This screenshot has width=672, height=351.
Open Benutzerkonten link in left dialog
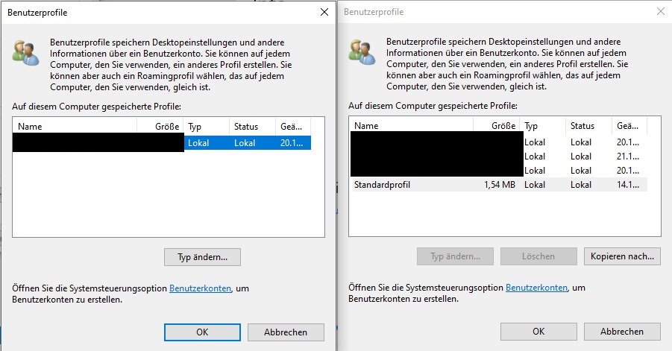pos(200,288)
